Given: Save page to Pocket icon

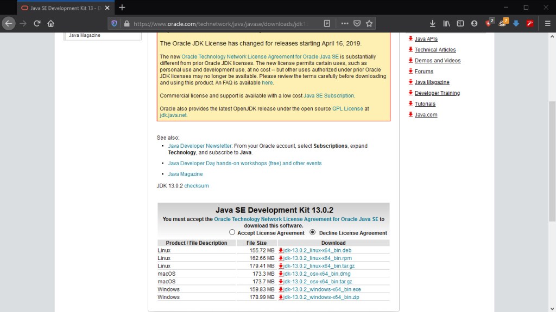Looking at the screenshot, I should 357,23.
